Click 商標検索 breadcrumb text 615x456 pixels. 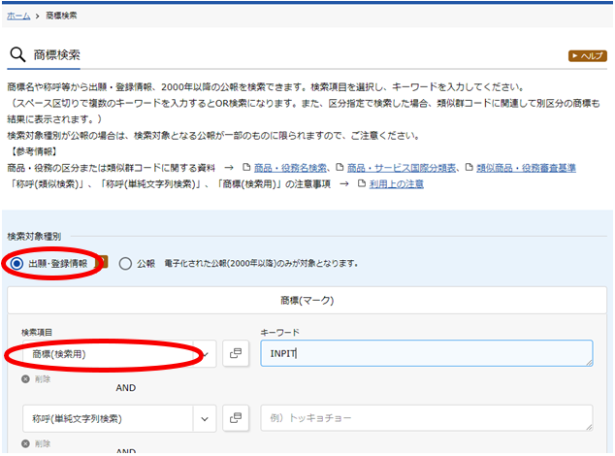click(x=61, y=16)
